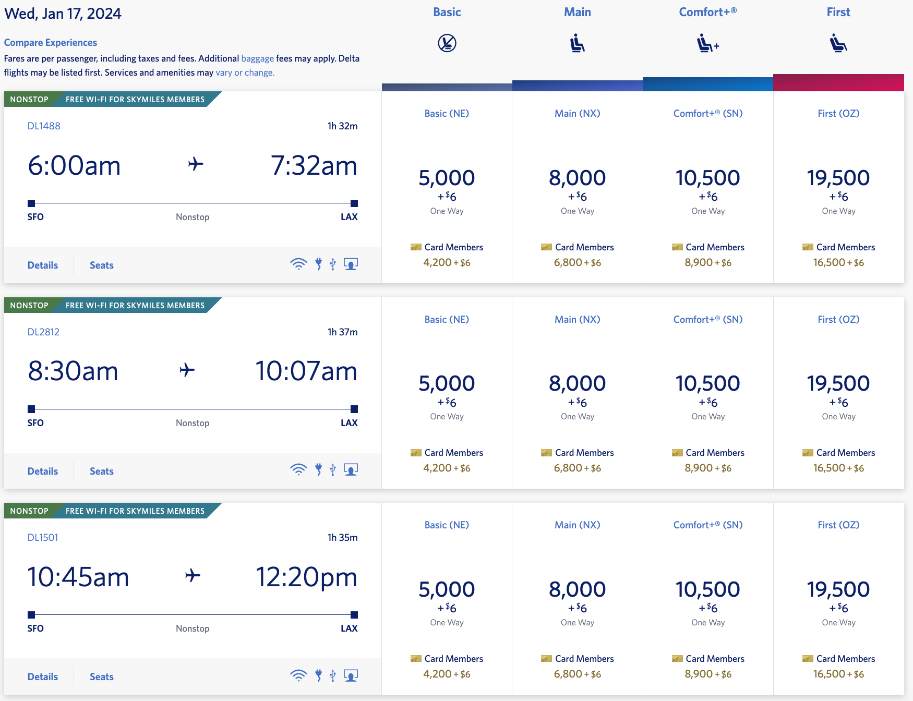The image size is (913, 701).
Task: Click the seat icon under the Main header
Action: [577, 44]
